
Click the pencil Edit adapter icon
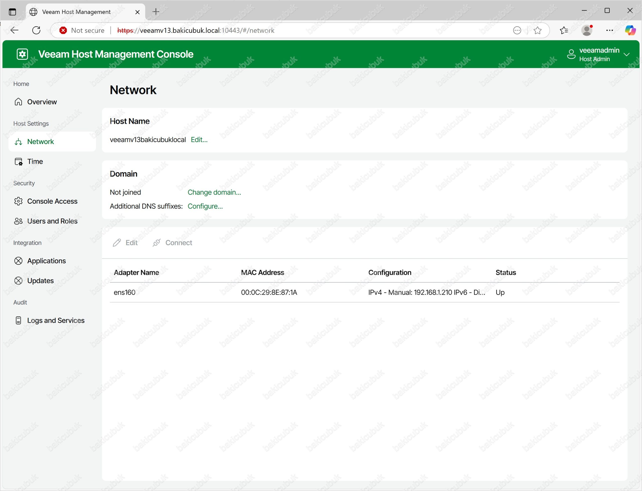(117, 243)
